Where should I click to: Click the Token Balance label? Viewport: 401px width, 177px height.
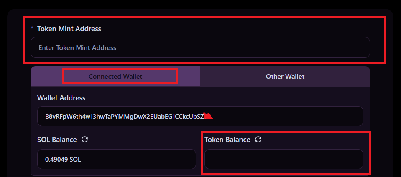pyautogui.click(x=227, y=140)
